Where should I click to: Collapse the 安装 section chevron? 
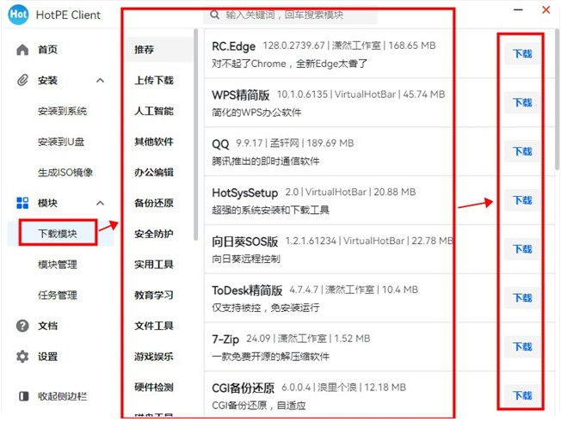point(101,81)
